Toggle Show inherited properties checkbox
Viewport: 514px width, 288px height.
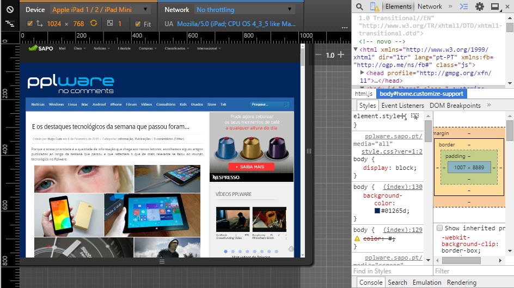tap(439, 228)
